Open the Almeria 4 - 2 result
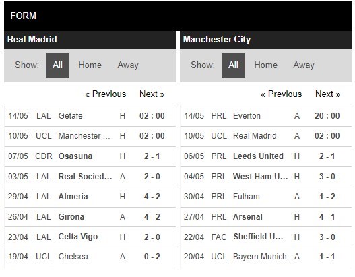This screenshot has width=355, height=277. [90, 197]
